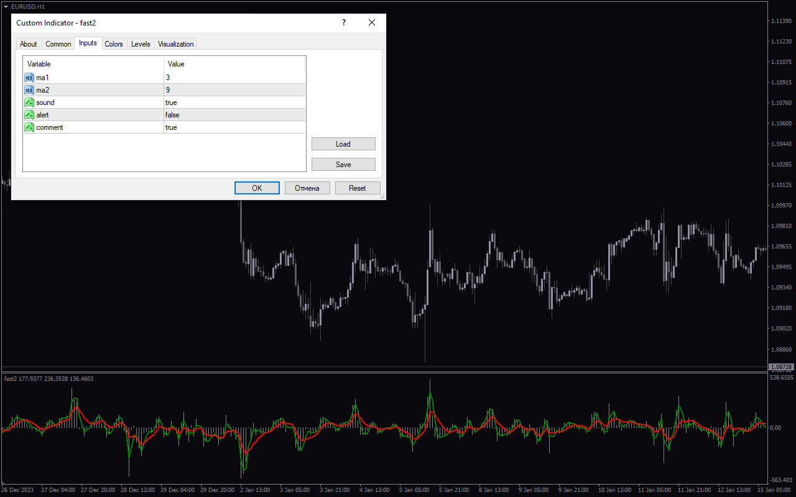Click the comment boolean variable icon
The image size is (796, 497).
click(x=29, y=127)
